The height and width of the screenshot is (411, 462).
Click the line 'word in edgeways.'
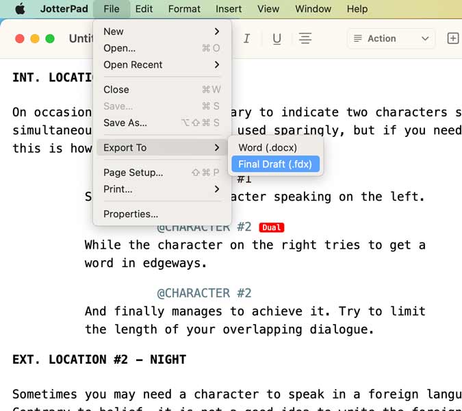pyautogui.click(x=146, y=263)
